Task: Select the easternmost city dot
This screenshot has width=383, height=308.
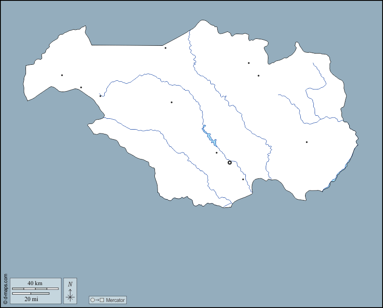Action: [x=306, y=142]
